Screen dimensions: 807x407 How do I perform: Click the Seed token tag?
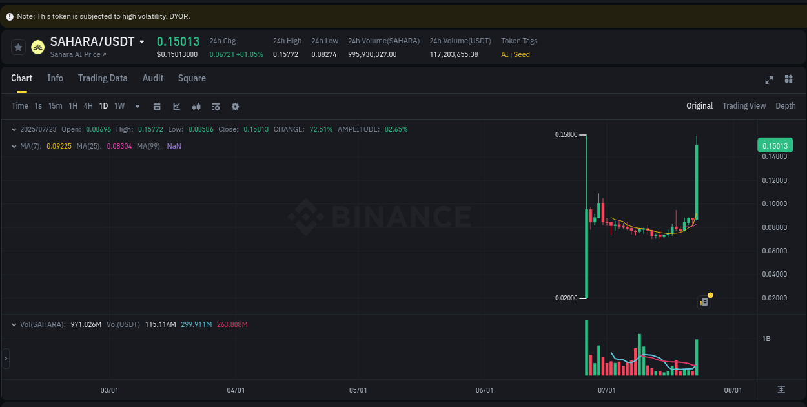[520, 54]
